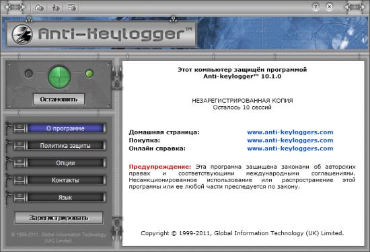The image size is (370, 252).
Task: Open the Опции settings section
Action: [x=65, y=163]
